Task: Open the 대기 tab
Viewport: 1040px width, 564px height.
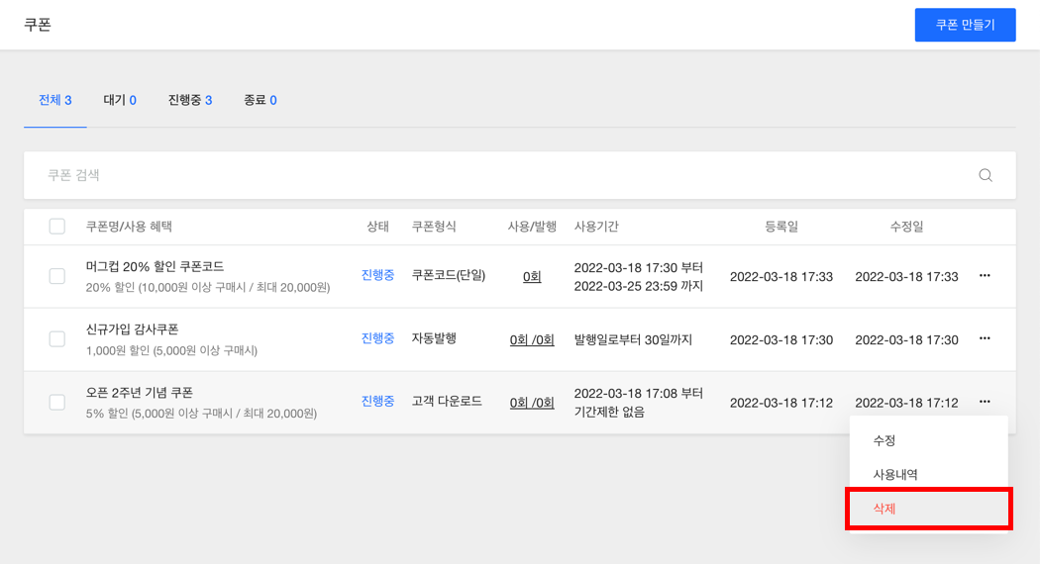Action: 120,100
